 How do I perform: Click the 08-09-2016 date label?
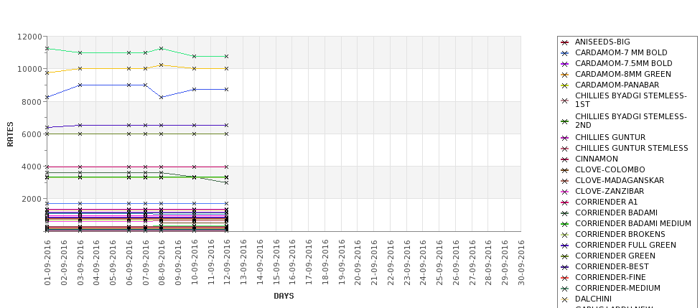point(162,263)
